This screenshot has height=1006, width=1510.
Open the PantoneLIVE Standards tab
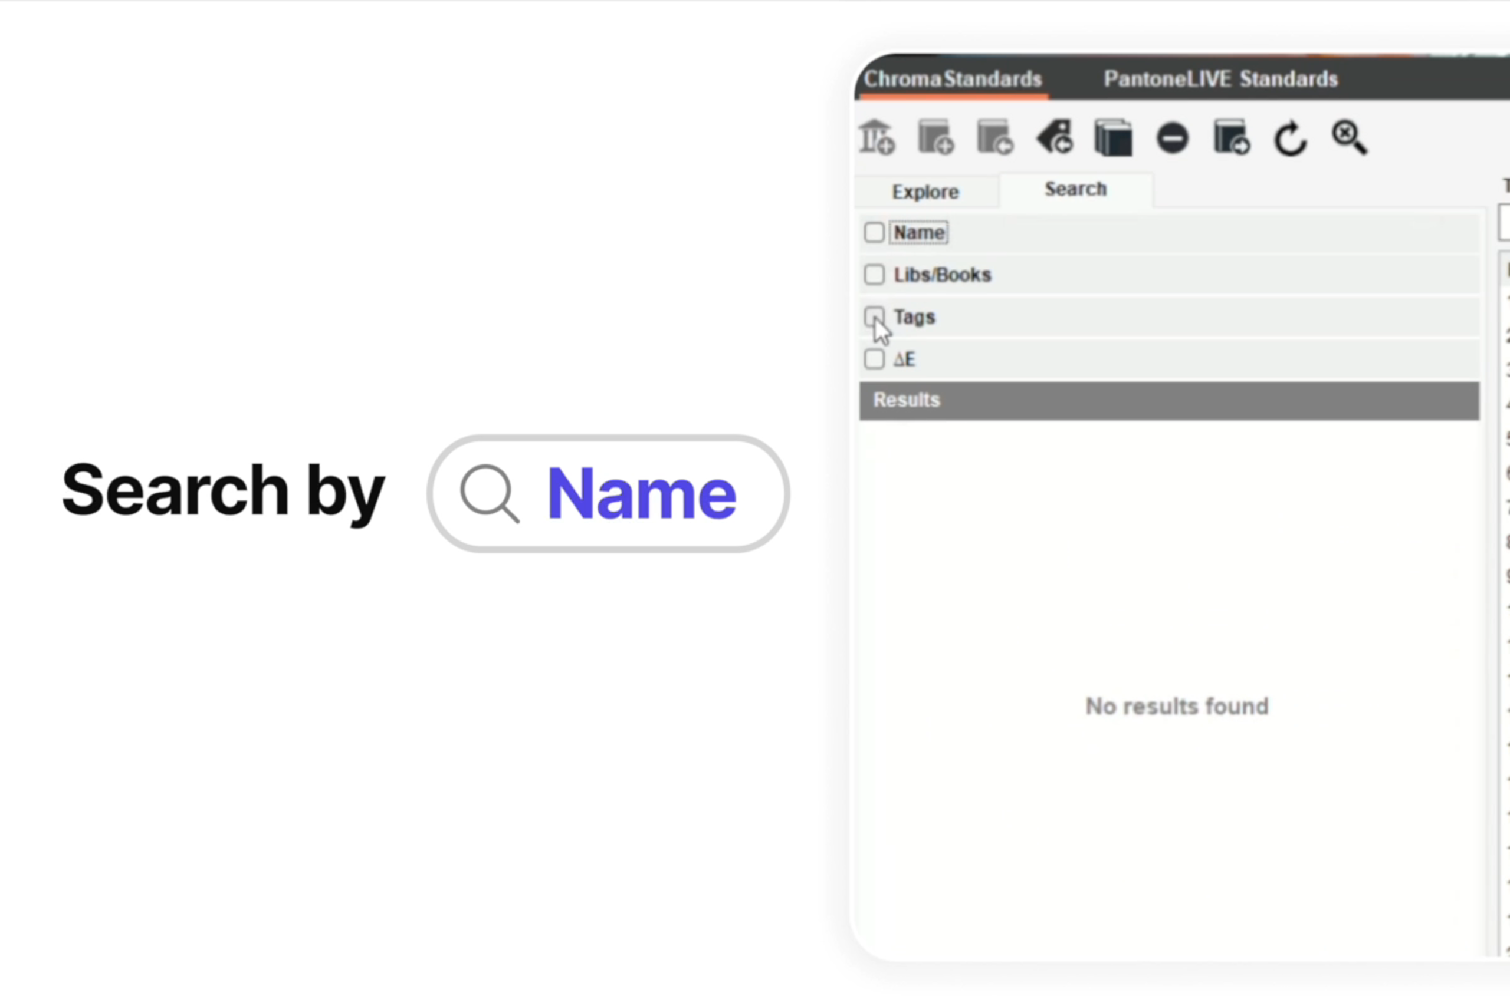coord(1220,79)
